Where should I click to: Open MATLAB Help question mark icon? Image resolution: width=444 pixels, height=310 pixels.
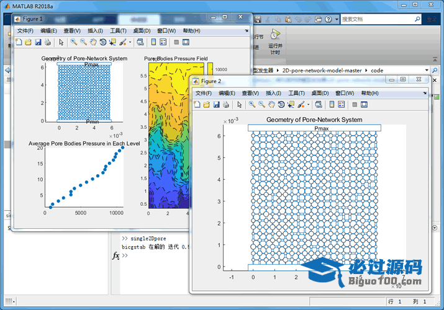[x=328, y=19]
